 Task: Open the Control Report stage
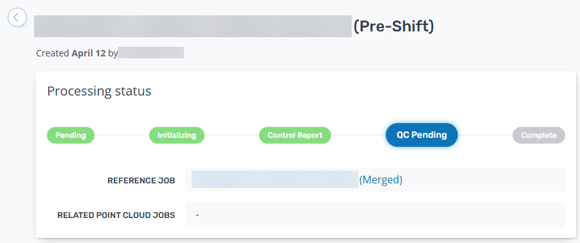[x=295, y=135]
